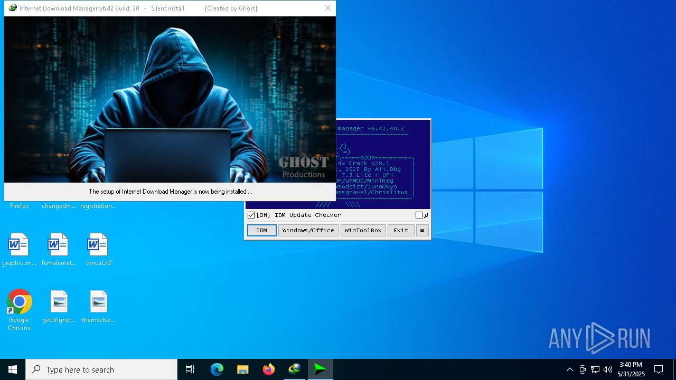Click the IDM button in the crack tool
Image resolution: width=676 pixels, height=380 pixels.
point(262,230)
